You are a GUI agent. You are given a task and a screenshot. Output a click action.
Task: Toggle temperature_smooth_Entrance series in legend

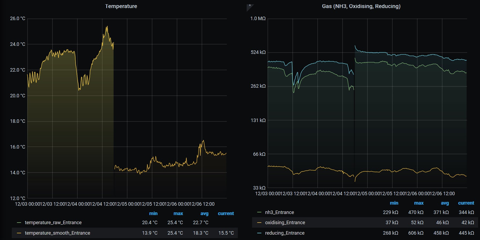coord(57,233)
